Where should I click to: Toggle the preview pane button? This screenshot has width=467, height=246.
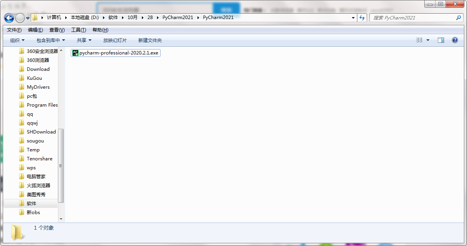click(441, 40)
